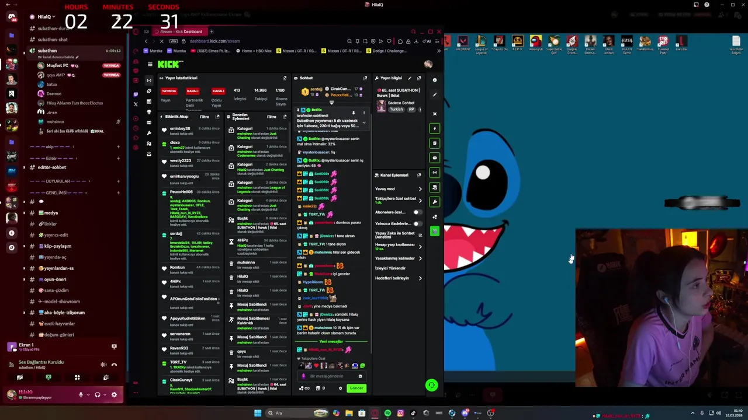Screen dimensions: 748x420
Task: Toggle Yalnızca ifadelerle chat switch
Action: (x=417, y=223)
